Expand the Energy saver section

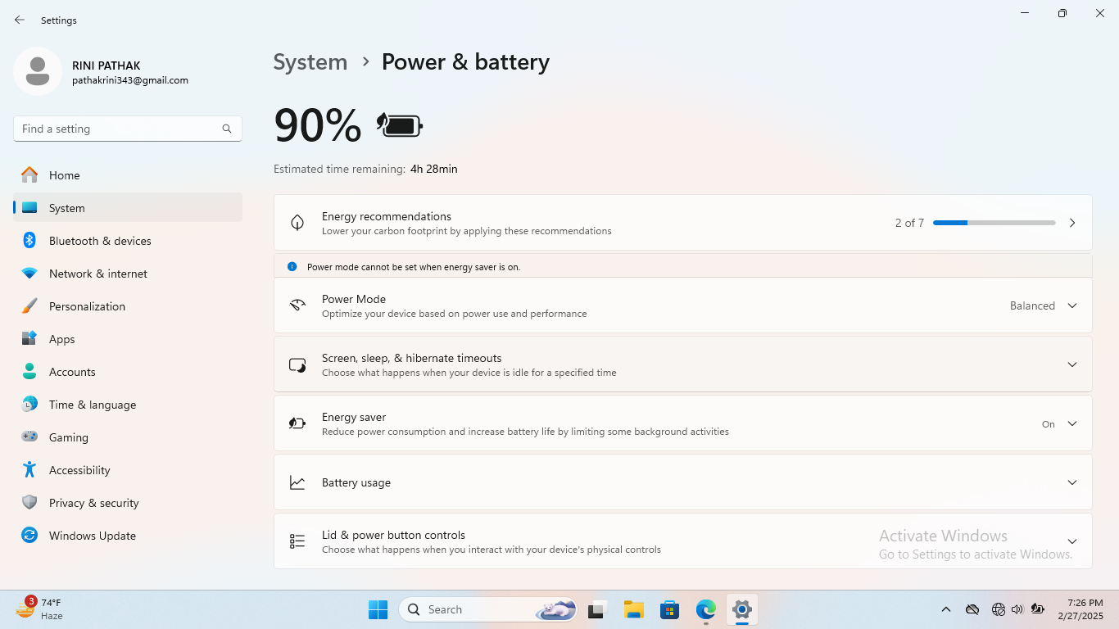point(683,423)
